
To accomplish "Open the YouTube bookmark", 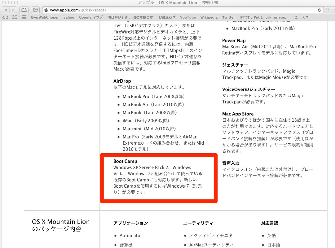I will (x=188, y=17).
